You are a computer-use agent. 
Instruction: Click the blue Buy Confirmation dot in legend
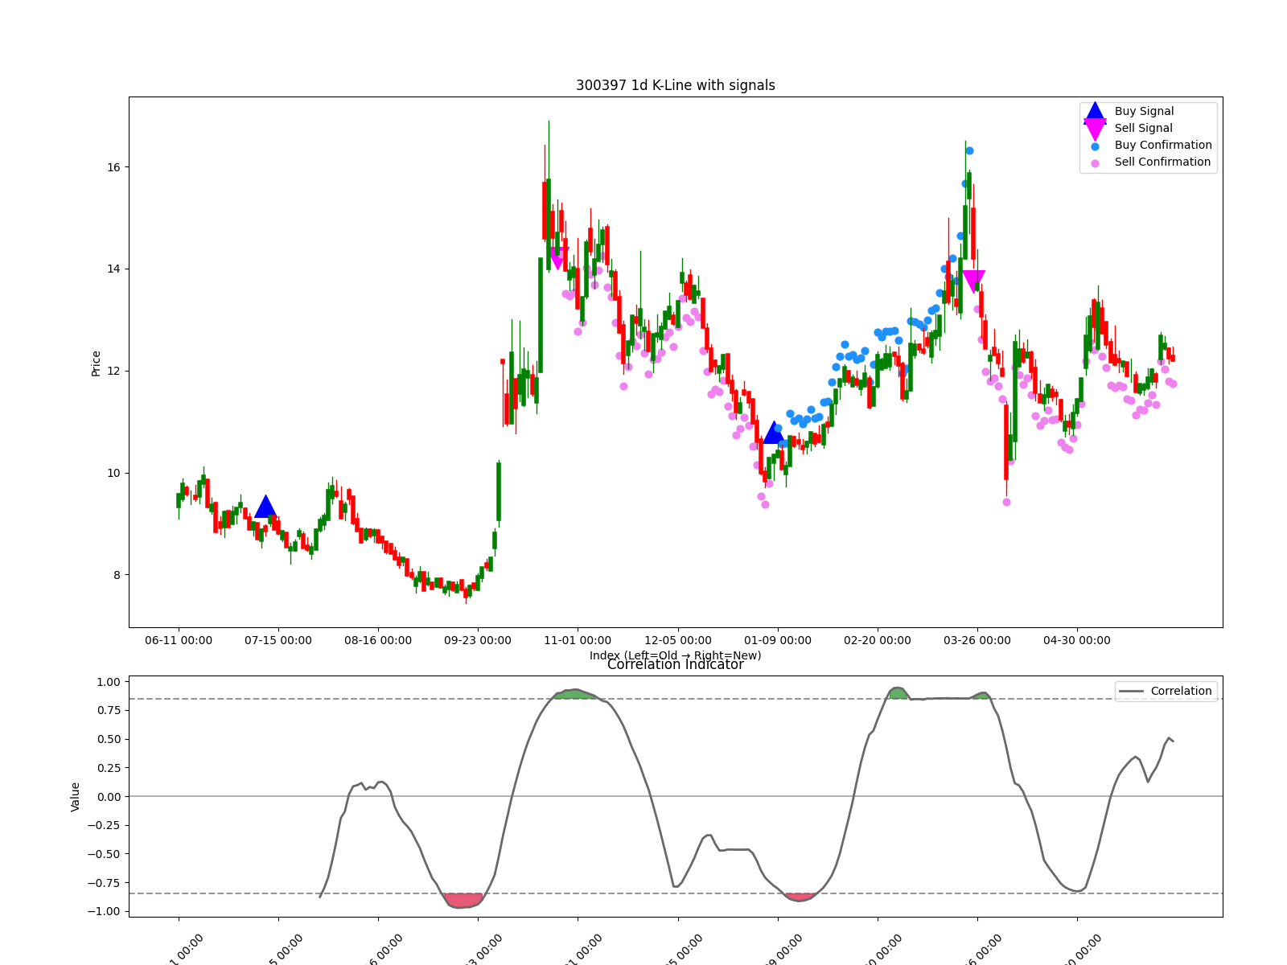[x=1095, y=146]
